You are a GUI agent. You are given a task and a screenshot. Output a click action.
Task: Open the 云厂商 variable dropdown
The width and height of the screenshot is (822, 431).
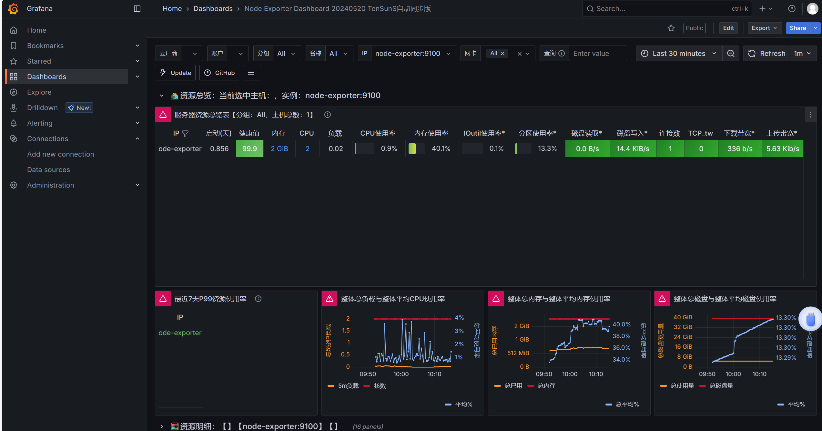pyautogui.click(x=192, y=53)
